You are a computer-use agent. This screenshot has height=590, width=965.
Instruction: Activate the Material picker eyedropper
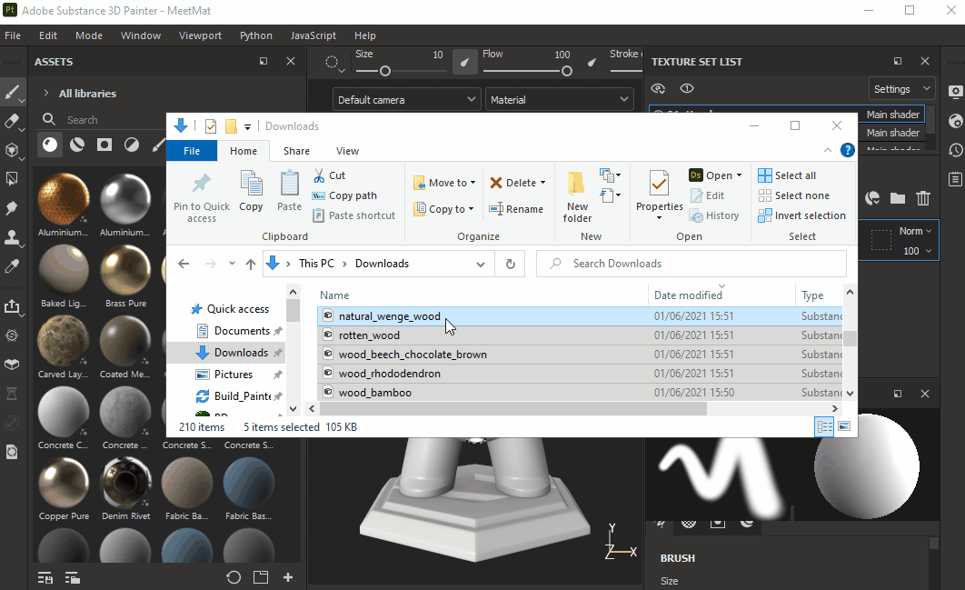point(13,266)
